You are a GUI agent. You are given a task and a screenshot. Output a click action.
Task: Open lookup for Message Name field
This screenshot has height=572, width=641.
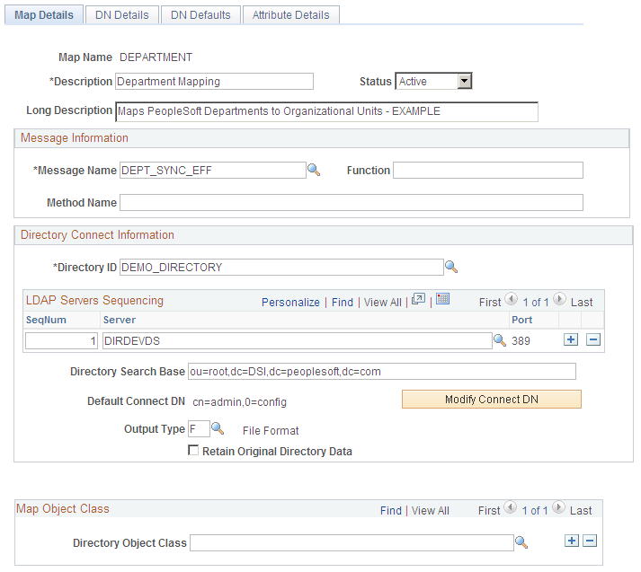[x=314, y=170]
